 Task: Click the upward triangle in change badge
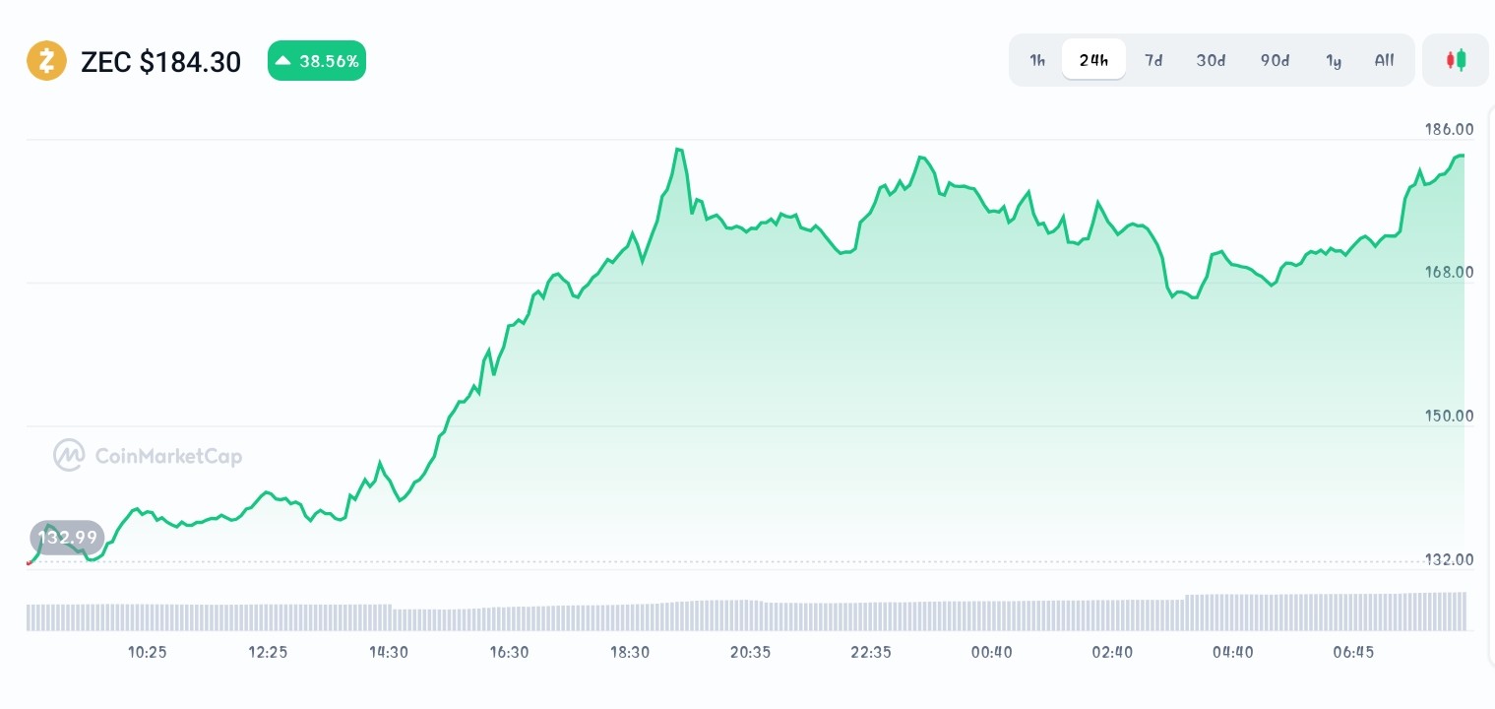(283, 60)
